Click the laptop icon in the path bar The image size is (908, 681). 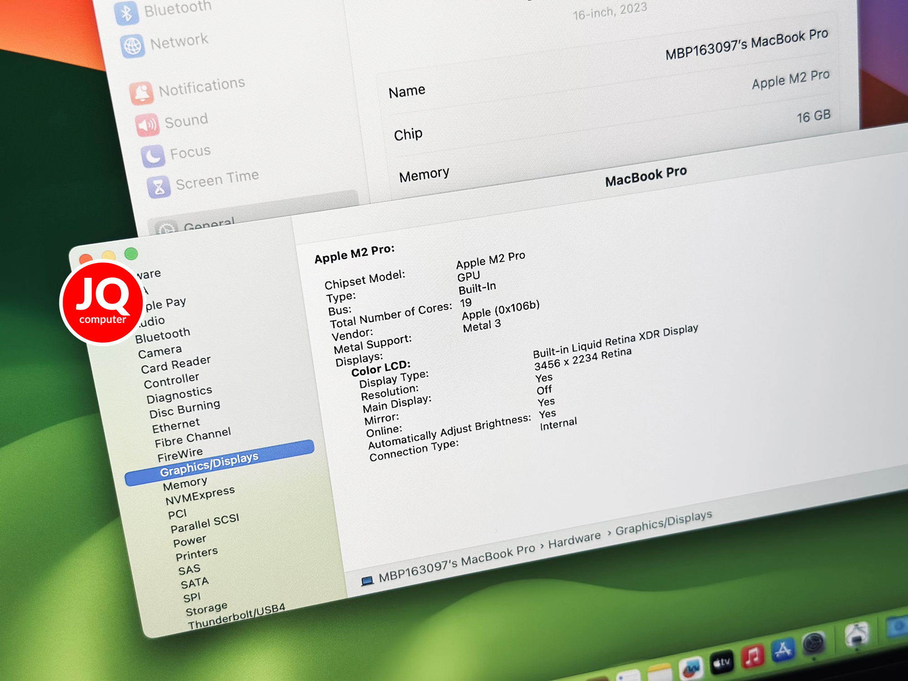tap(367, 581)
